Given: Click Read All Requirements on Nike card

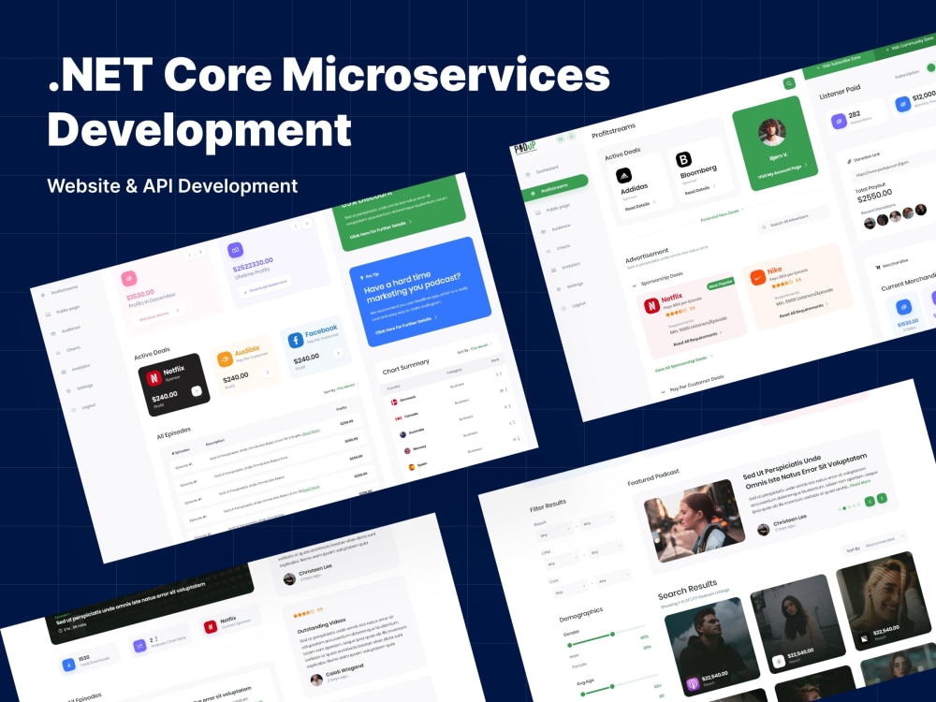Looking at the screenshot, I should 803,309.
